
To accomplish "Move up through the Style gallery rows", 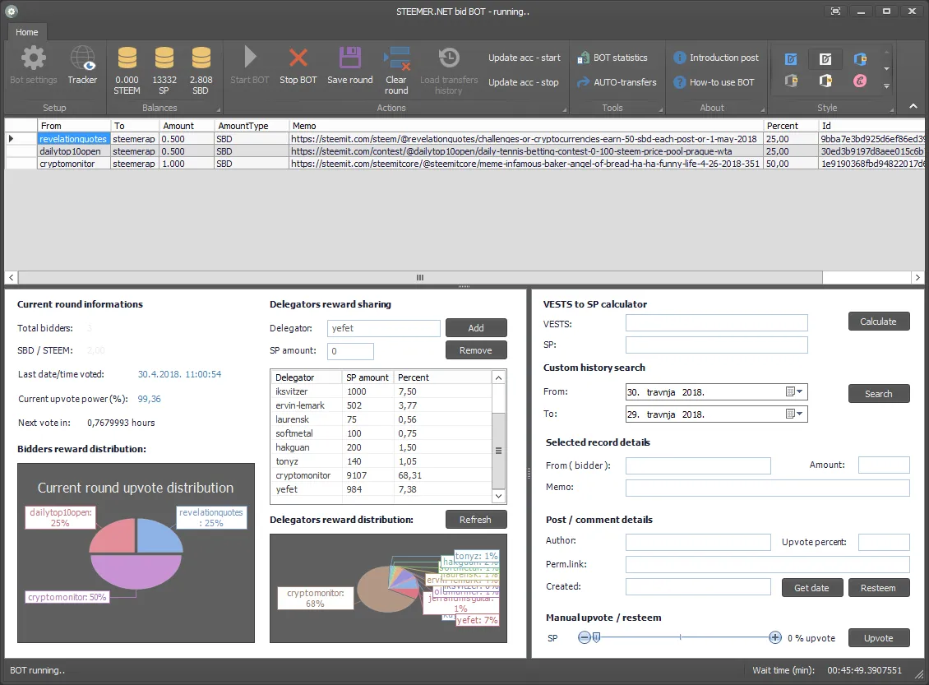I will coord(886,52).
